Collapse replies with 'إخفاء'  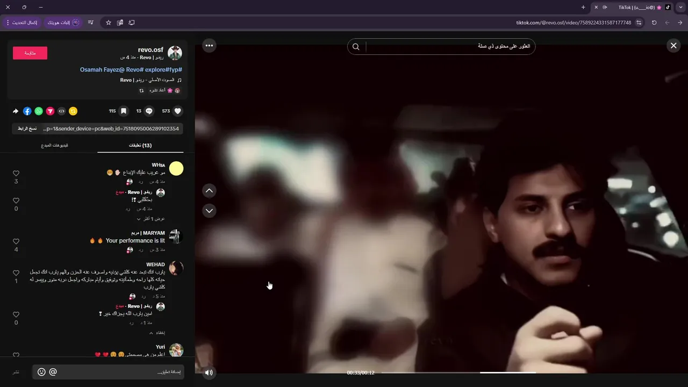click(x=157, y=333)
